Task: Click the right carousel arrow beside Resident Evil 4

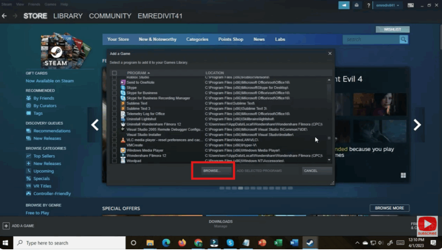Action: coord(417,124)
